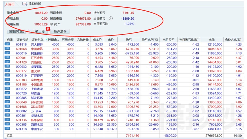The image size is (247, 139).
Task: Select stock code 601818
Action: click(21, 45)
